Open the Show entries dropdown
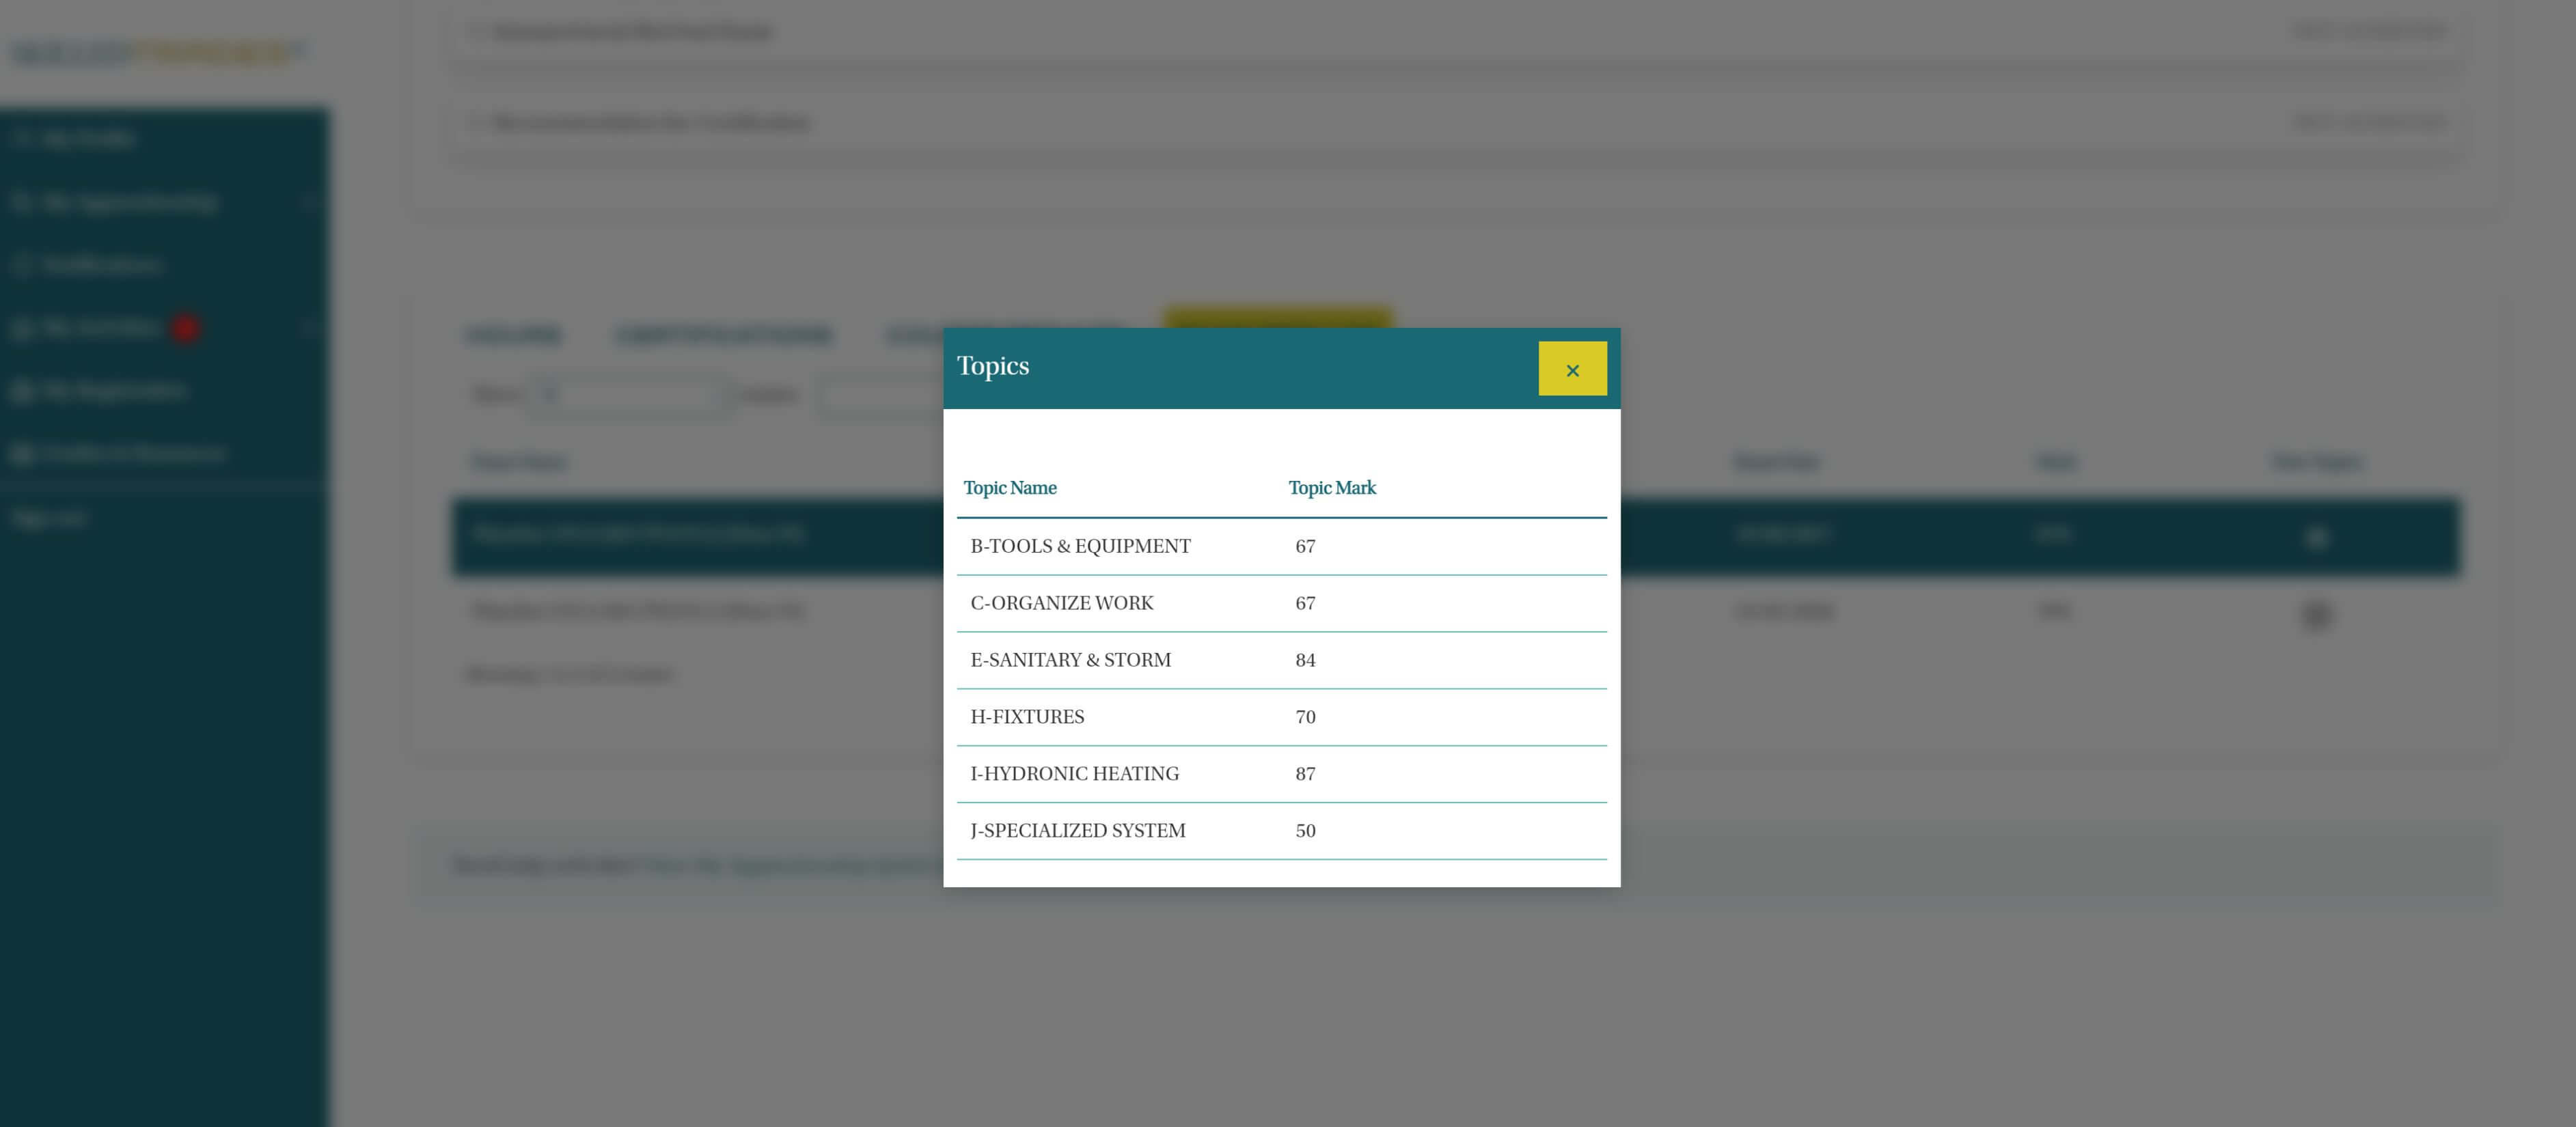 627,395
